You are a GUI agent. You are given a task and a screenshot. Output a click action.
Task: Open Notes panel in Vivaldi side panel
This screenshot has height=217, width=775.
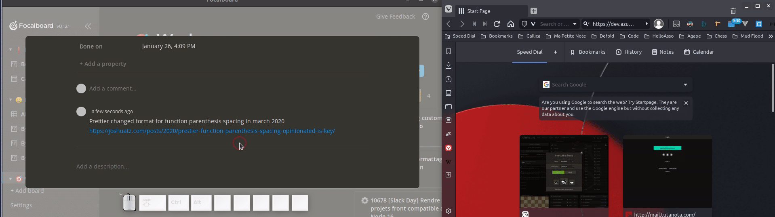(449, 93)
